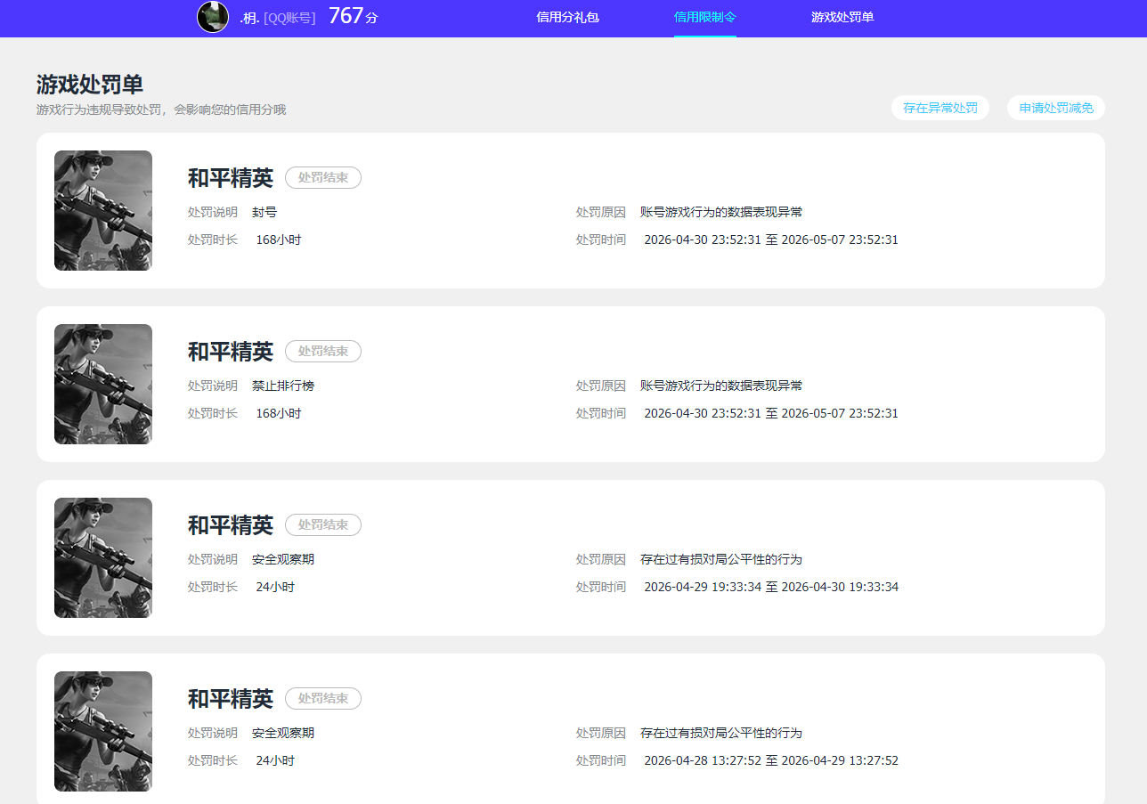Viewport: 1147px width, 804px height.
Task: Click time range 2026-04-28 13:27:52 至 2026-04-29 13:27:52
Action: 771,760
